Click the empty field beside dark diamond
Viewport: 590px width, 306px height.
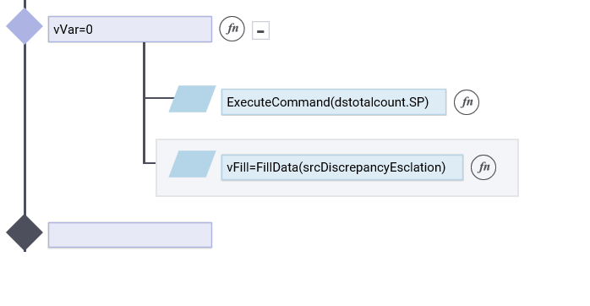130,235
